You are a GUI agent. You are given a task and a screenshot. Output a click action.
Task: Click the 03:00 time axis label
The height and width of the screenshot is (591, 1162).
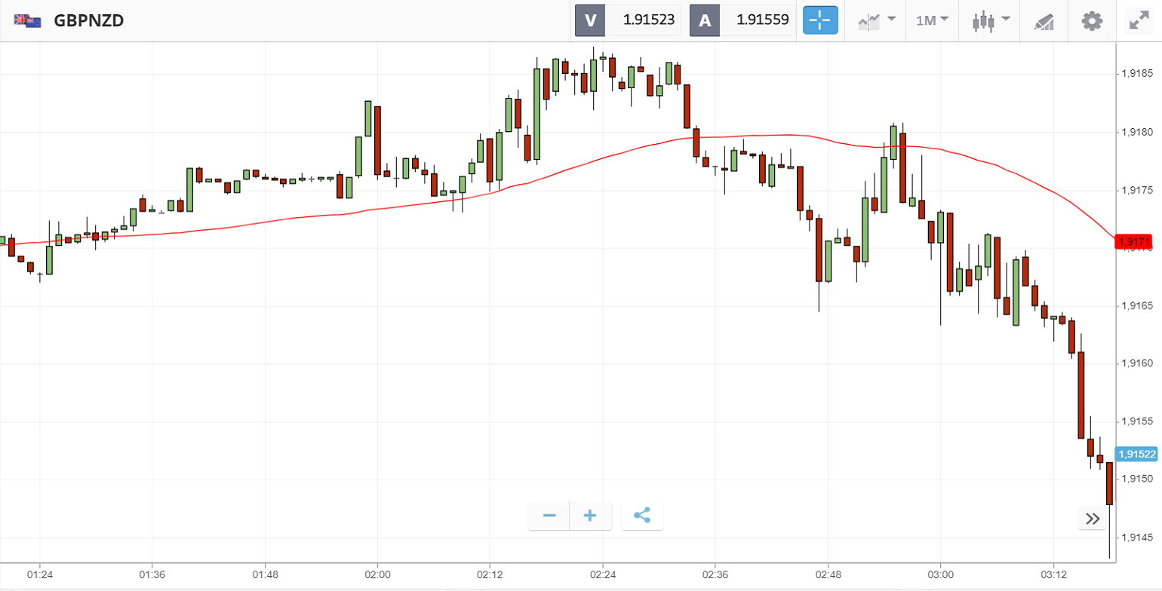coord(940,574)
